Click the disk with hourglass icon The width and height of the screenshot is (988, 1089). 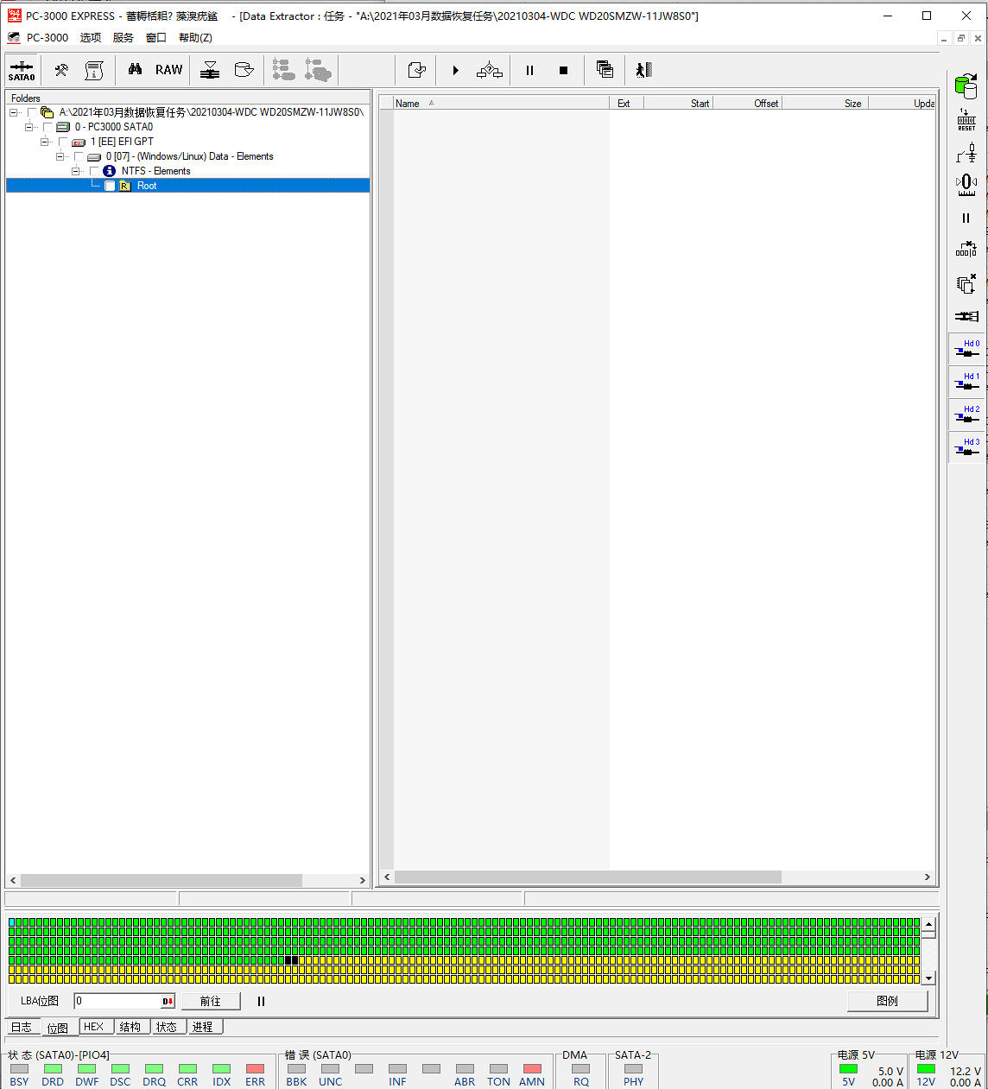pyautogui.click(x=210, y=70)
